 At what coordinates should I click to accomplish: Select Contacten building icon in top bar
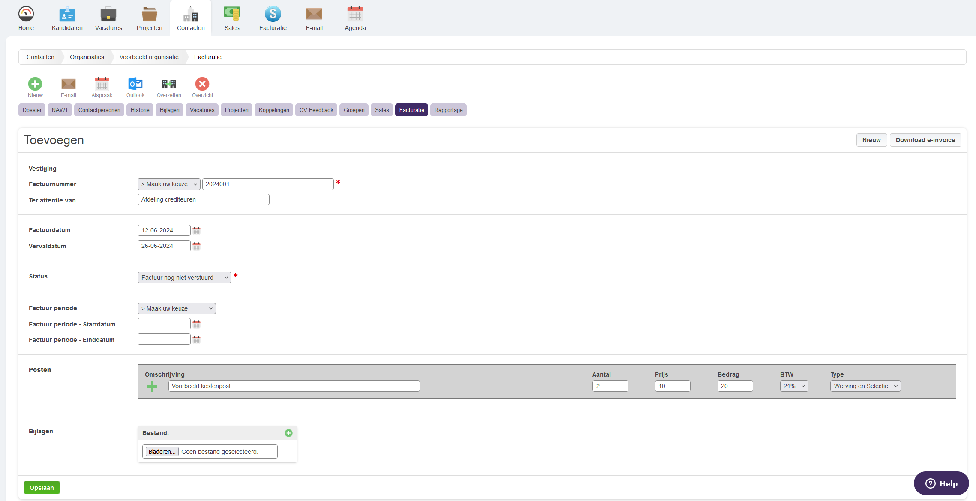point(191,14)
